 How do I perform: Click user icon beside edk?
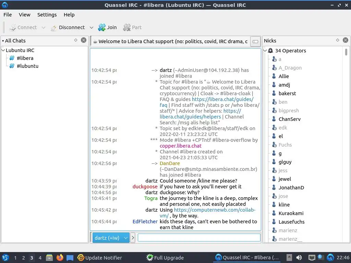tap(274, 128)
